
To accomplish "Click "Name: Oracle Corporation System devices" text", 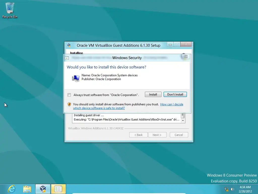I will pyautogui.click(x=110, y=75).
